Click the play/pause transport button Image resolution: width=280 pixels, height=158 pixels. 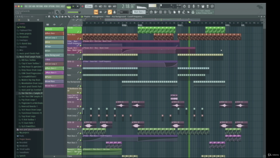coord(73,7)
